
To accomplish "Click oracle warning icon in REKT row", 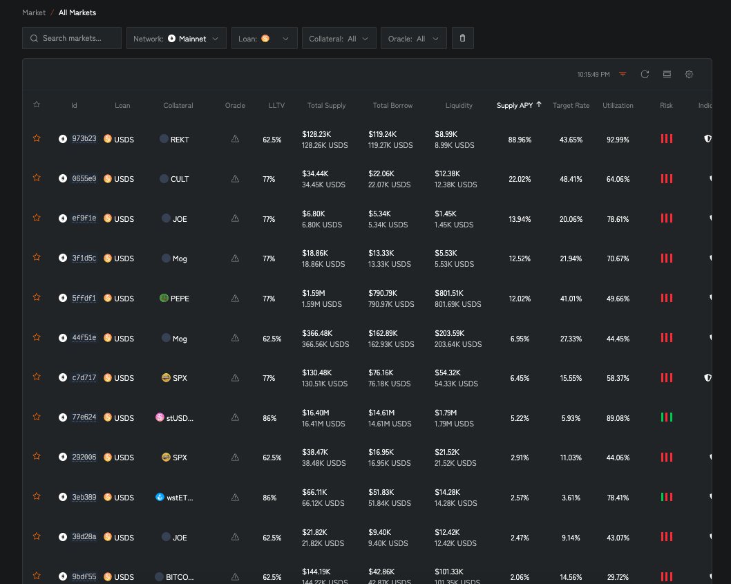I will [x=235, y=139].
